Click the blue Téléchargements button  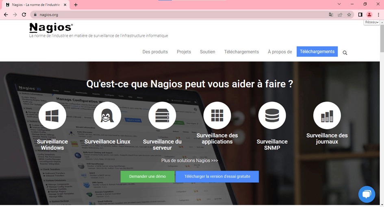[x=317, y=51]
